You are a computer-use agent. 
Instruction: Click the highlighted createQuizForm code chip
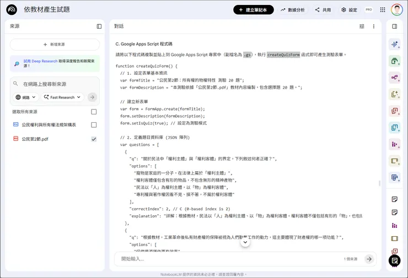pos(283,54)
